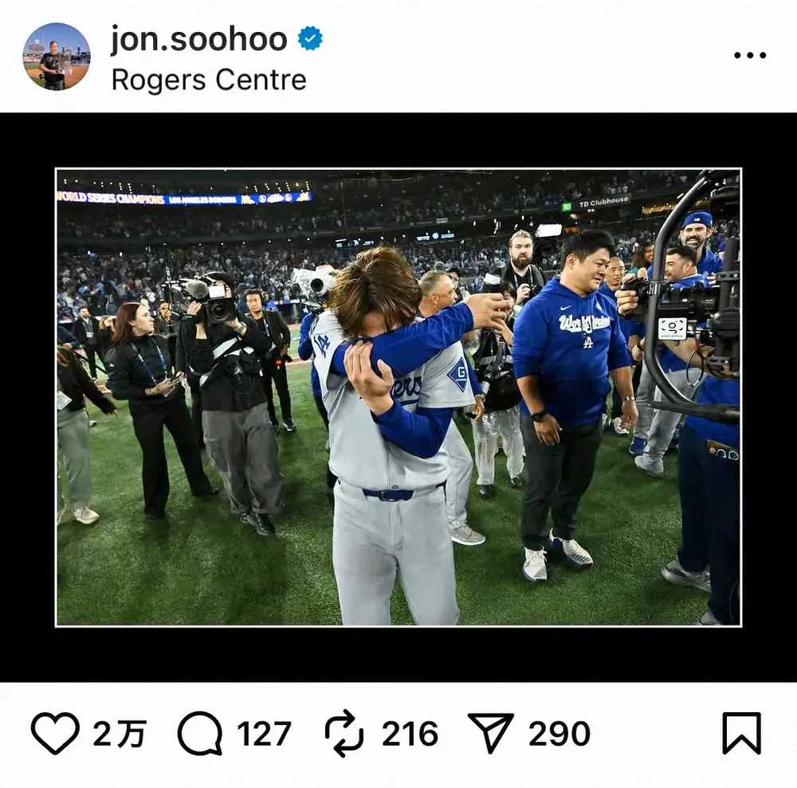The width and height of the screenshot is (797, 788).
Task: Share the post with the paper plane icon
Action: tap(491, 733)
